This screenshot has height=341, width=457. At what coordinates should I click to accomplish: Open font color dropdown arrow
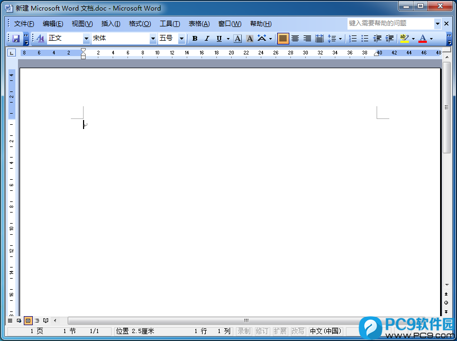(431, 39)
